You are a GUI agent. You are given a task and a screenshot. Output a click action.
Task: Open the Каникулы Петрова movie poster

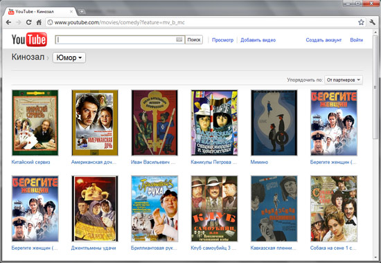[x=214, y=123]
